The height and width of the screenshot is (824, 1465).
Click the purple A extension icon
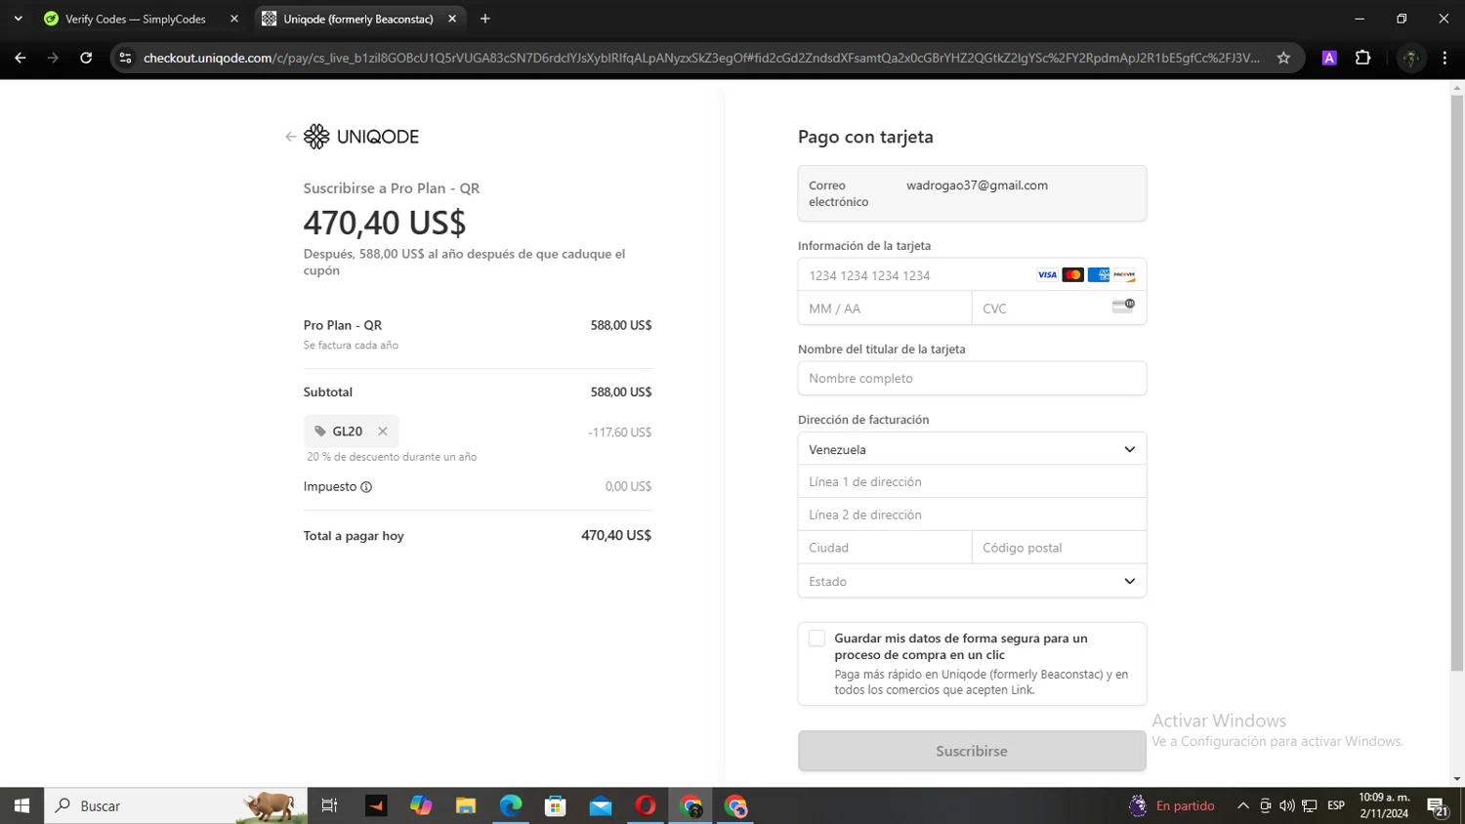point(1329,59)
